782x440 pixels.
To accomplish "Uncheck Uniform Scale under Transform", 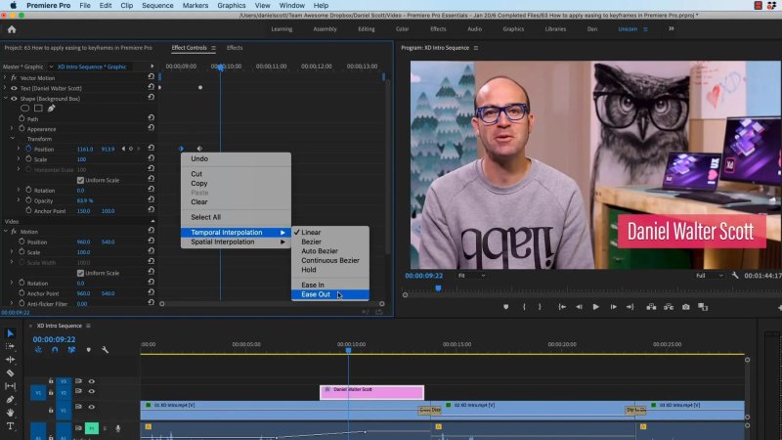I will pos(80,180).
